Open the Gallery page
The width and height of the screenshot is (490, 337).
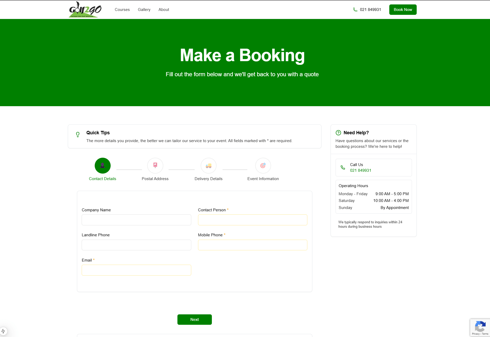(x=144, y=9)
